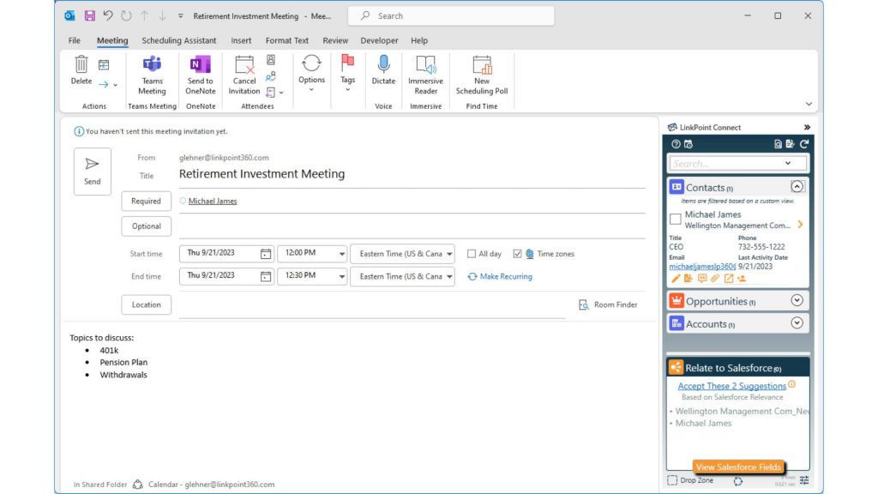This screenshot has height=494, width=878.
Task: Click Send to OneNote icon
Action: 200,64
